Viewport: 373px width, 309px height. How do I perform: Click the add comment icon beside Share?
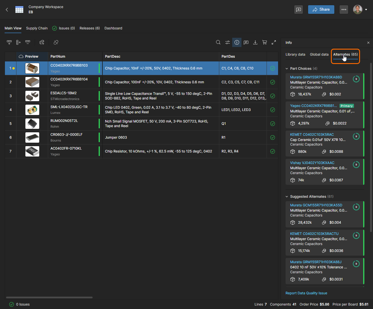tap(299, 10)
